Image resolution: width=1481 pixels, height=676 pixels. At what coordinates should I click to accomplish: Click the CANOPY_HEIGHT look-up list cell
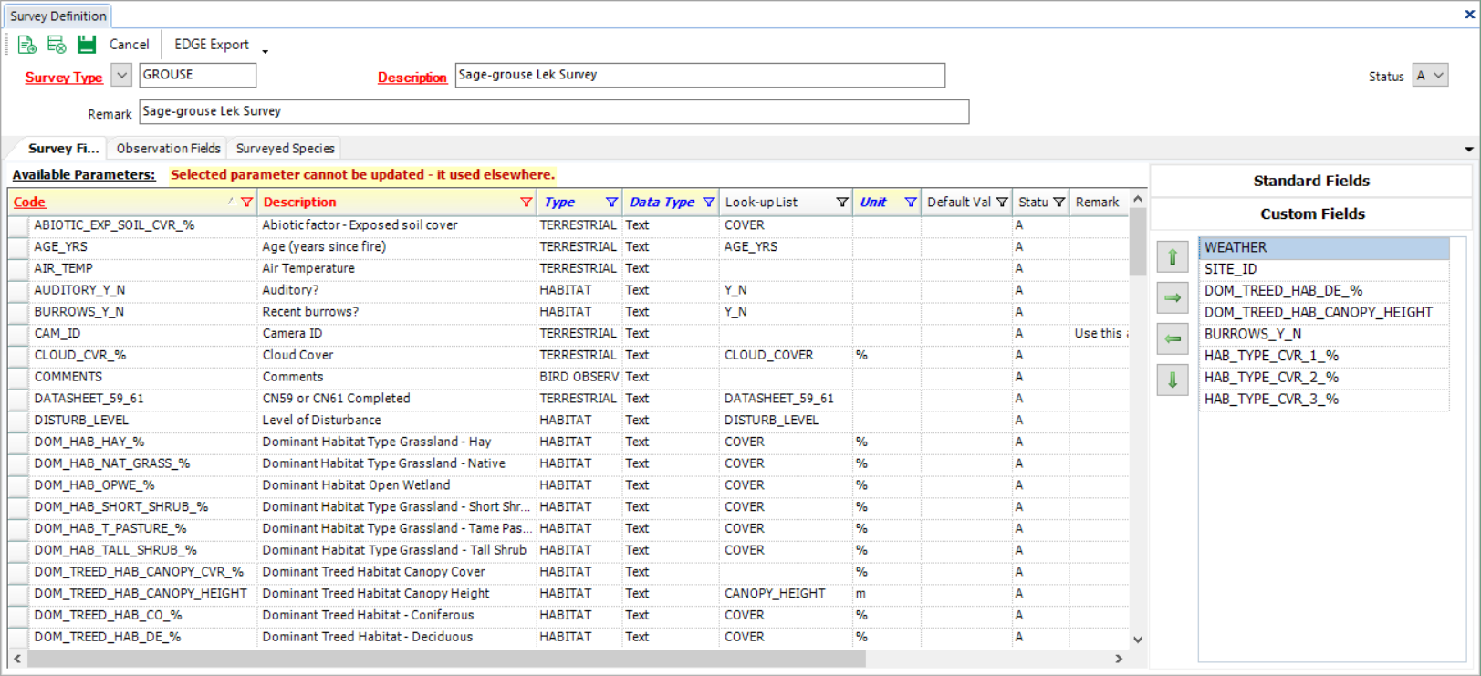point(786,594)
